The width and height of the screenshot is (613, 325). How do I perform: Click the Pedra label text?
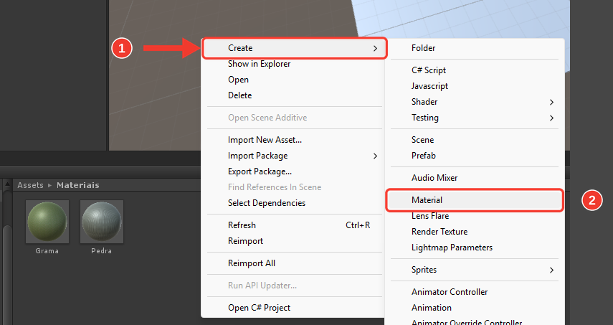pyautogui.click(x=102, y=251)
